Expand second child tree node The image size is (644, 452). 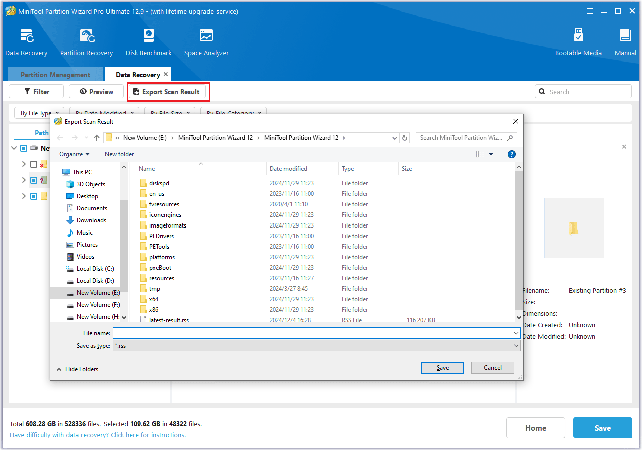pyautogui.click(x=23, y=180)
